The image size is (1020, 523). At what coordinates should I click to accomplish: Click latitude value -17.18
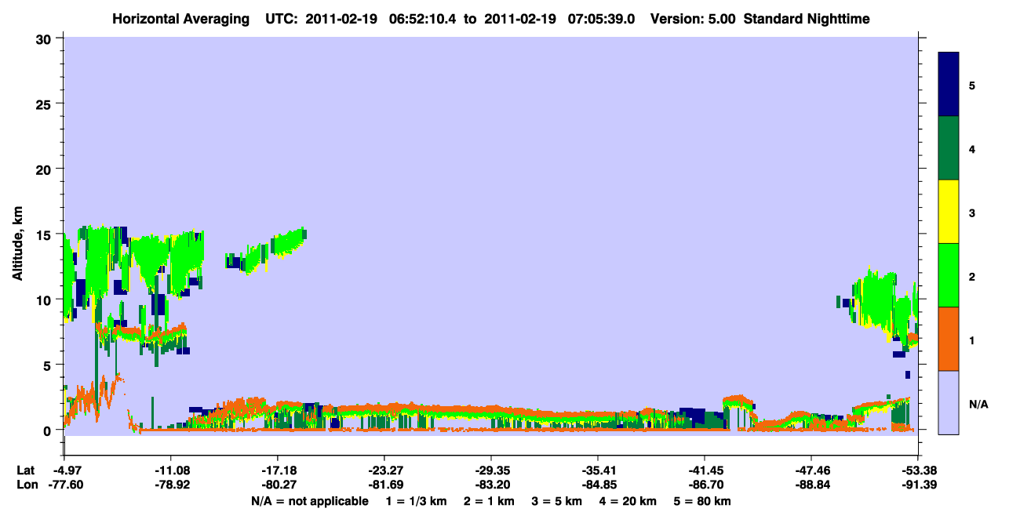point(277,470)
